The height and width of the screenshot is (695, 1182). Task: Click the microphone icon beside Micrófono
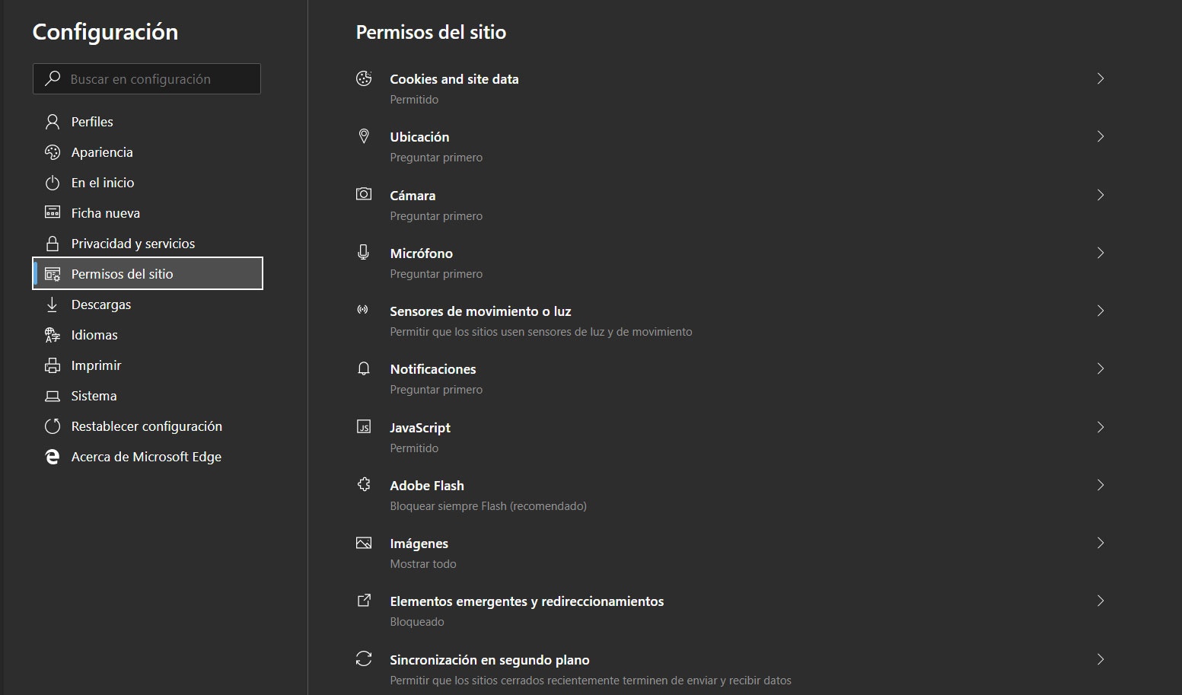click(x=364, y=253)
